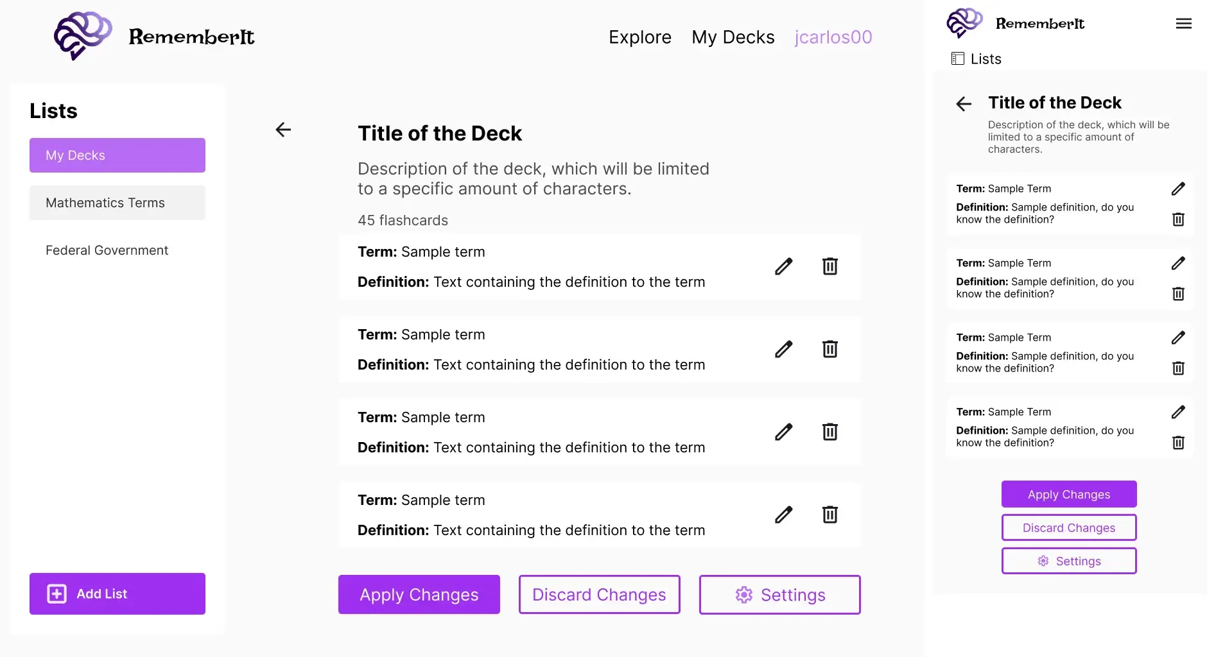The width and height of the screenshot is (1207, 657).
Task: Edit the third desktop flashcard using the pencil icon
Action: pyautogui.click(x=783, y=432)
